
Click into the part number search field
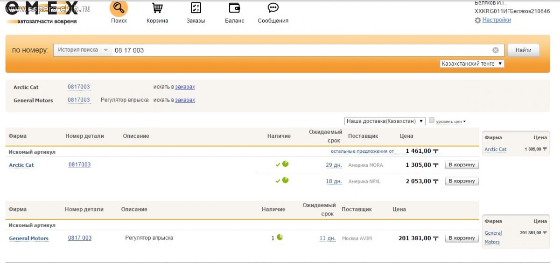[x=301, y=50]
